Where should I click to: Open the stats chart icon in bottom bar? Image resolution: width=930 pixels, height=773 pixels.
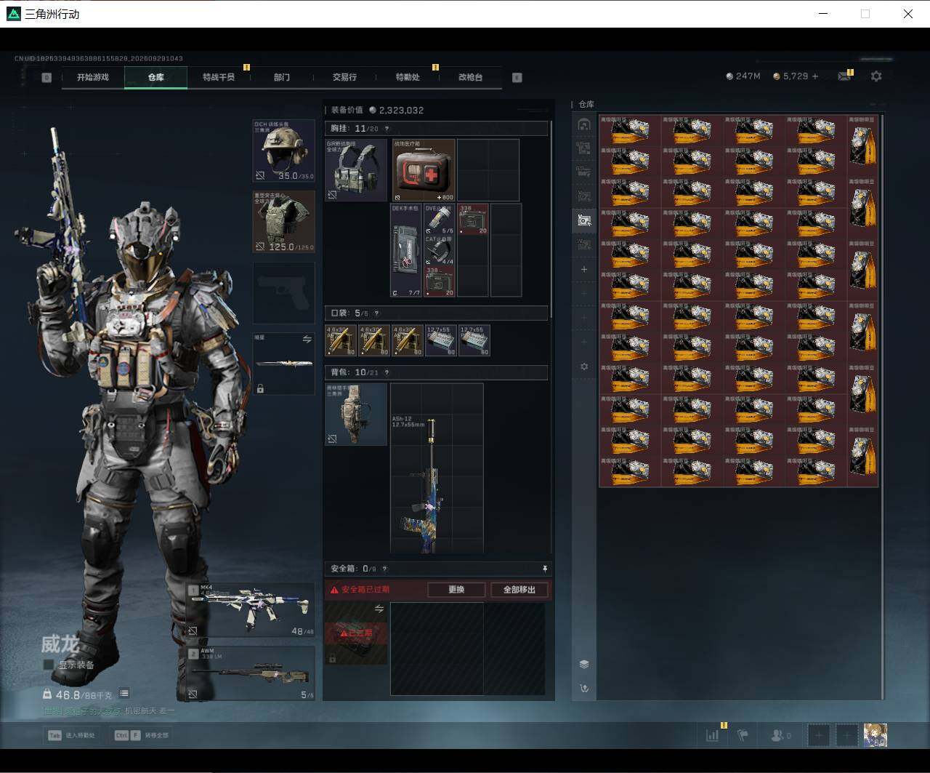713,735
